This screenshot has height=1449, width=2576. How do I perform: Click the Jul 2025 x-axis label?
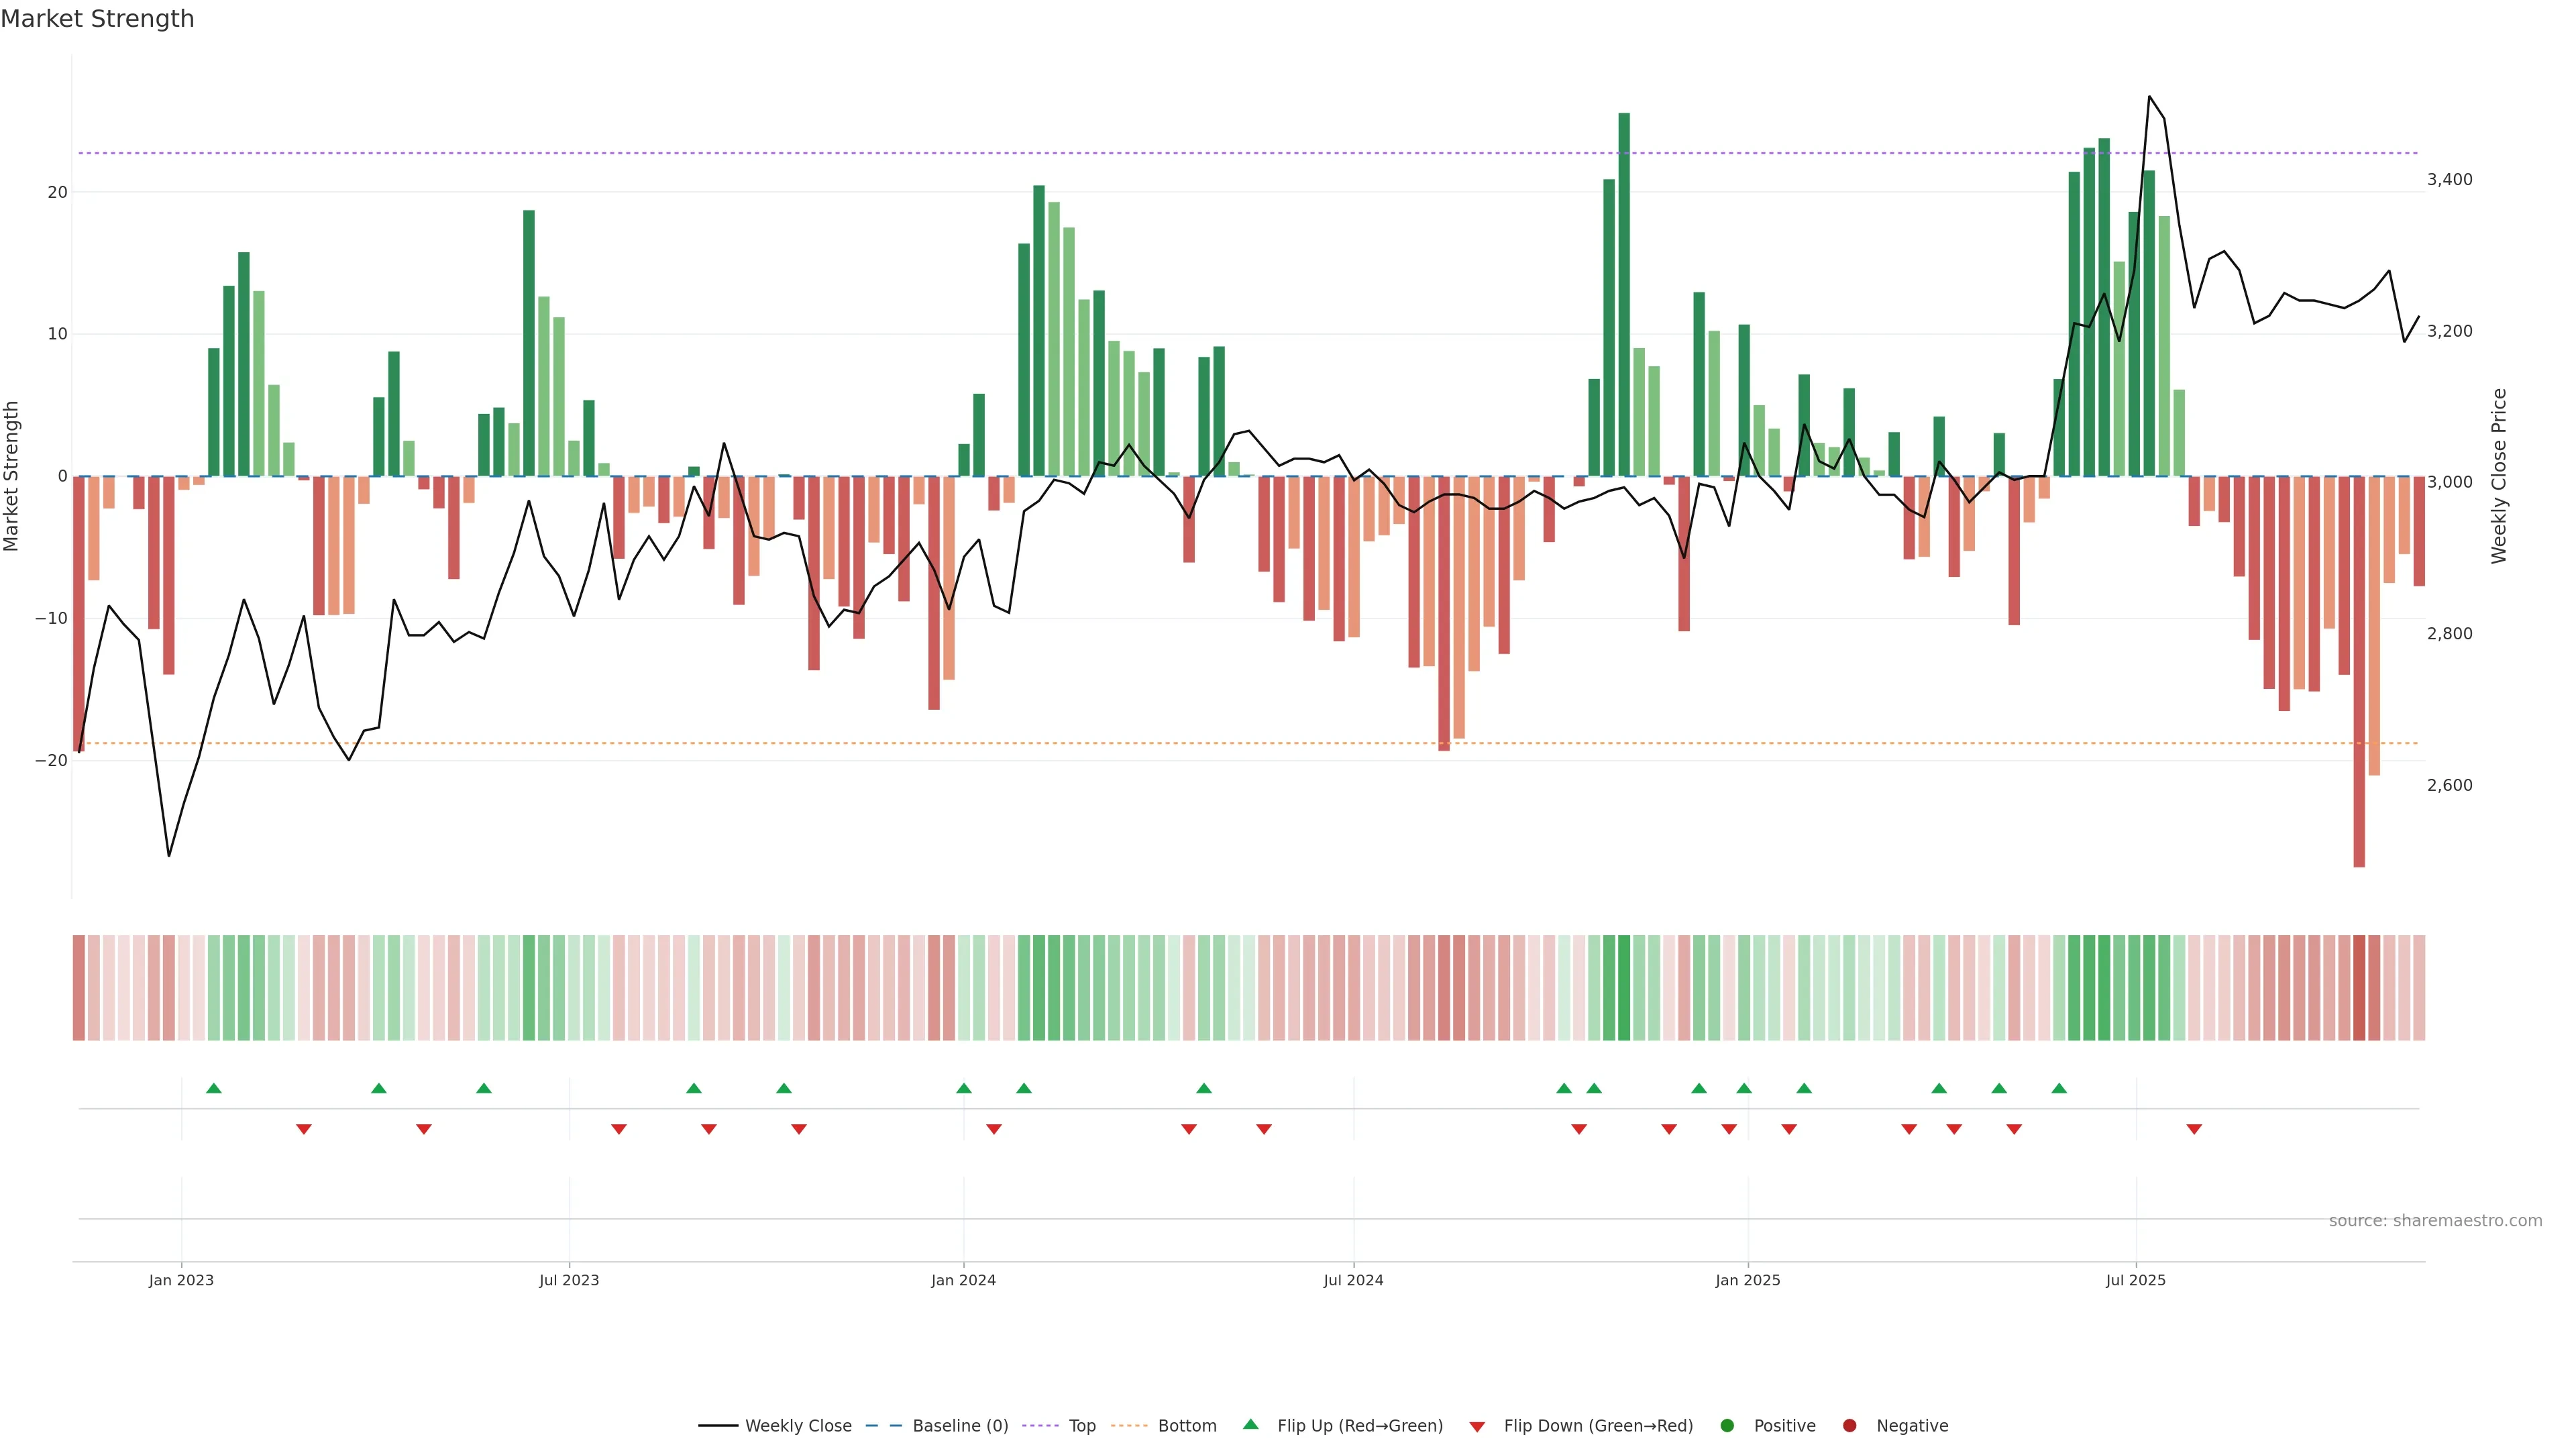point(2135,1280)
